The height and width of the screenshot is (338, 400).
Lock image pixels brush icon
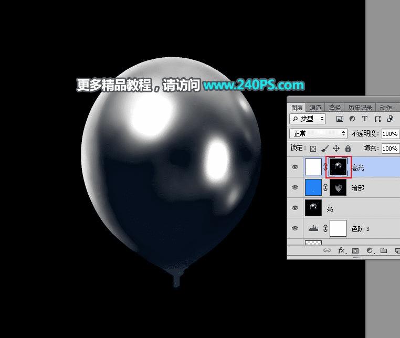[325, 148]
